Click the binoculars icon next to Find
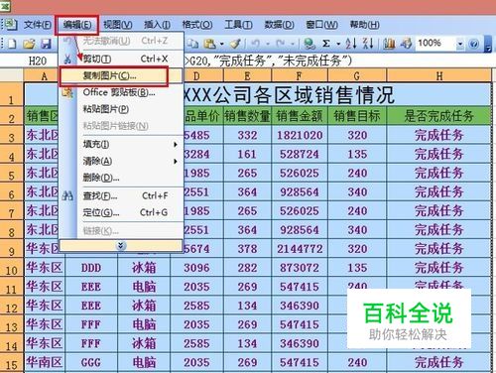The height and width of the screenshot is (373, 496). [67, 196]
